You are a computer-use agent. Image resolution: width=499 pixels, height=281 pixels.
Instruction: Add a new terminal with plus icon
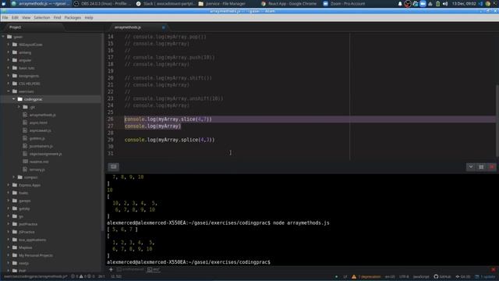[x=111, y=269]
